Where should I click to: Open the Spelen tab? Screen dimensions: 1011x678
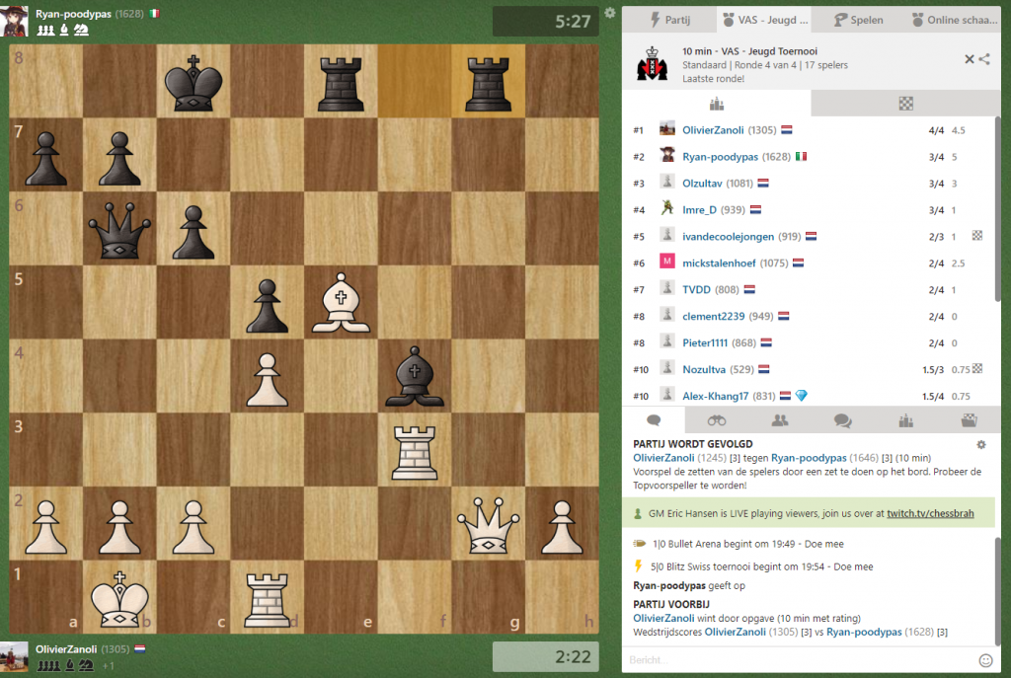click(x=858, y=20)
